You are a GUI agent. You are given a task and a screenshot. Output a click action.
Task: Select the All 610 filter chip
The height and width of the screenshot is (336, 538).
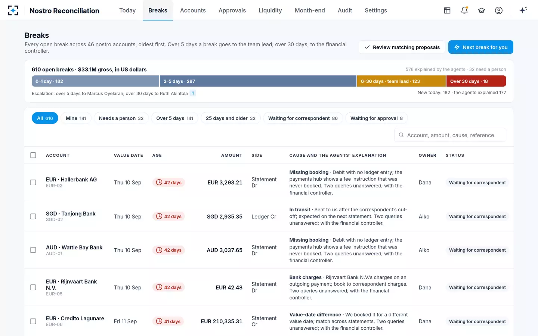(x=45, y=118)
